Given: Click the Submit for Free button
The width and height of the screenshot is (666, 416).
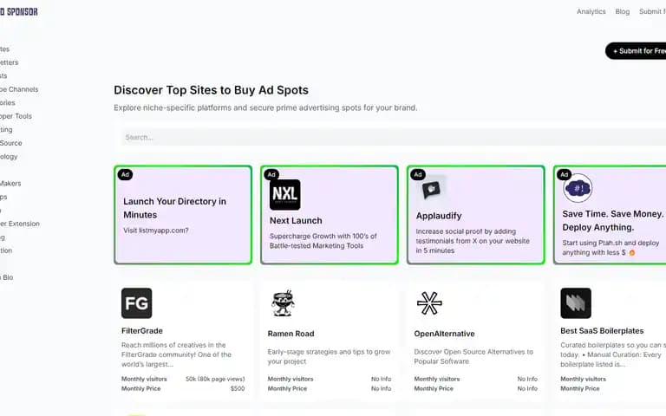Looking at the screenshot, I should click(636, 51).
